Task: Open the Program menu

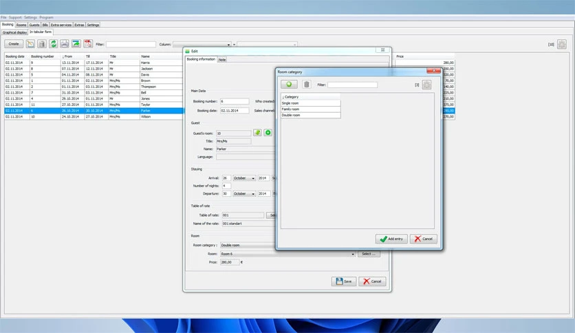Action: click(x=46, y=17)
